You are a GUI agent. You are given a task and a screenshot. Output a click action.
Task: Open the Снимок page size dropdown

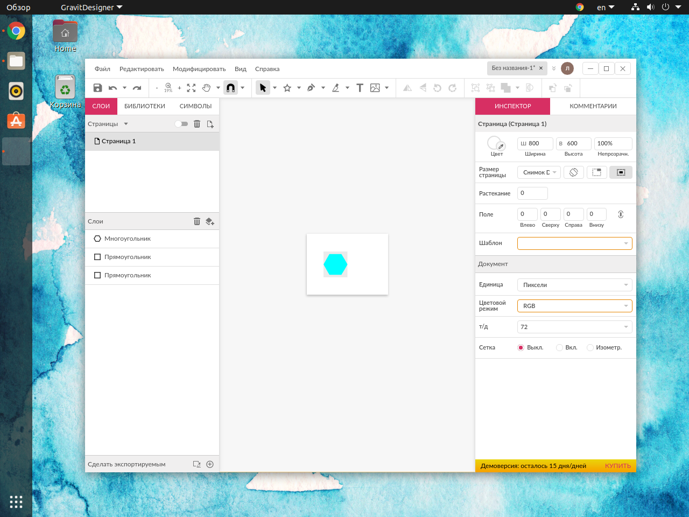pos(539,172)
